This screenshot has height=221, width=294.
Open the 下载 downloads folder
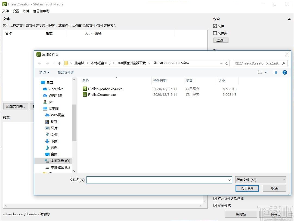point(51,141)
